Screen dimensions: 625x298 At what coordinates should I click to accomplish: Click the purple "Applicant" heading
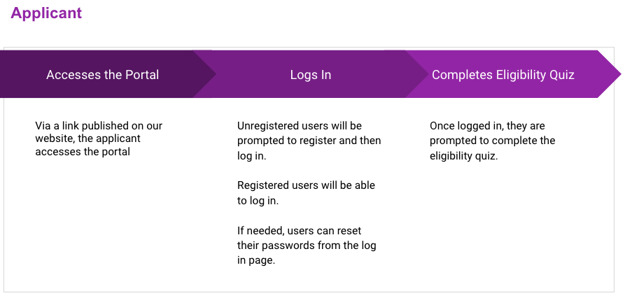point(46,13)
